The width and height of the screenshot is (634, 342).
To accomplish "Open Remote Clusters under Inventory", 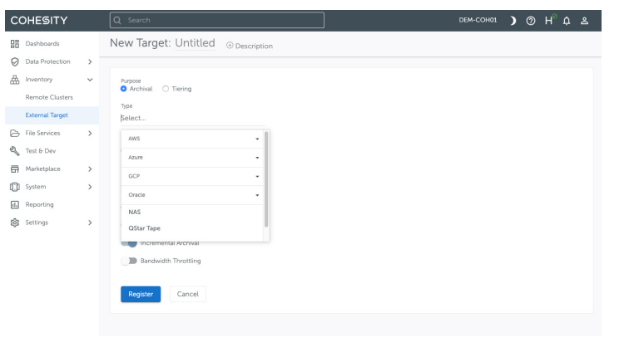I will click(x=49, y=97).
